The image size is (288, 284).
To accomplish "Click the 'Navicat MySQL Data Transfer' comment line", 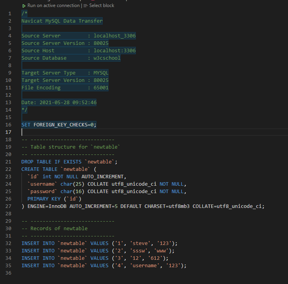I will (62, 21).
